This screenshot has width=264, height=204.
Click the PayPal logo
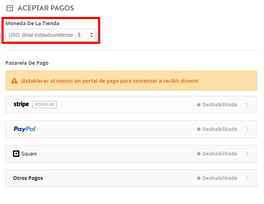pos(25,129)
